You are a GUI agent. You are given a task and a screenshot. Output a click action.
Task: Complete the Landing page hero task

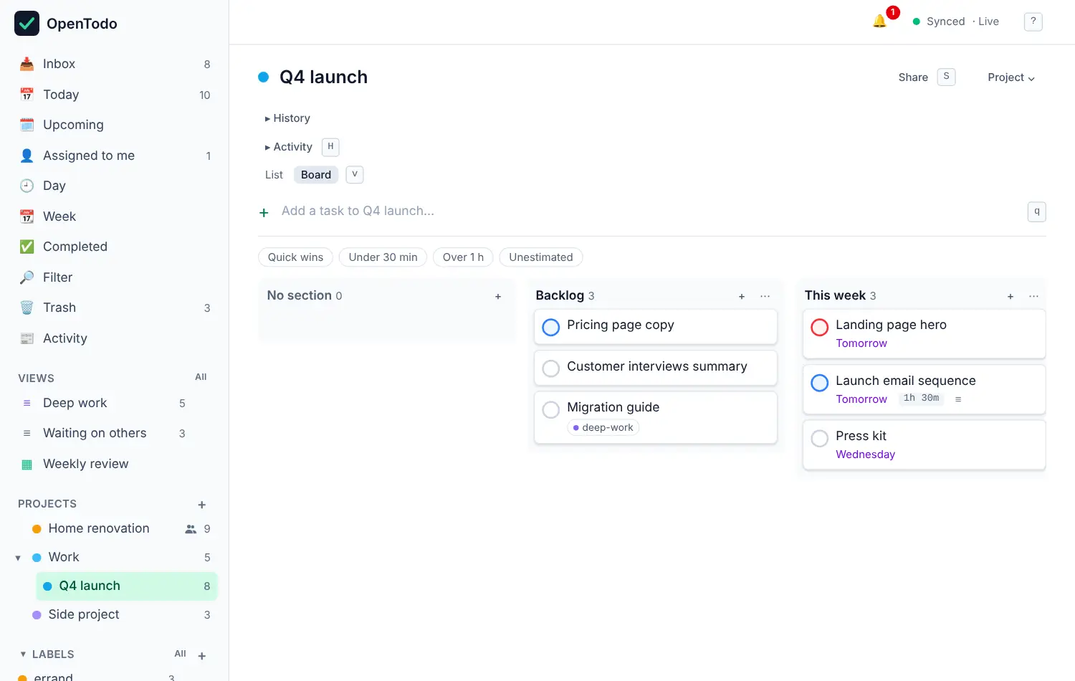point(820,327)
